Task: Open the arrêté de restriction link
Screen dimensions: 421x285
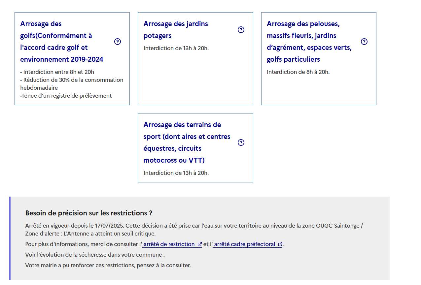Action: (x=172, y=244)
